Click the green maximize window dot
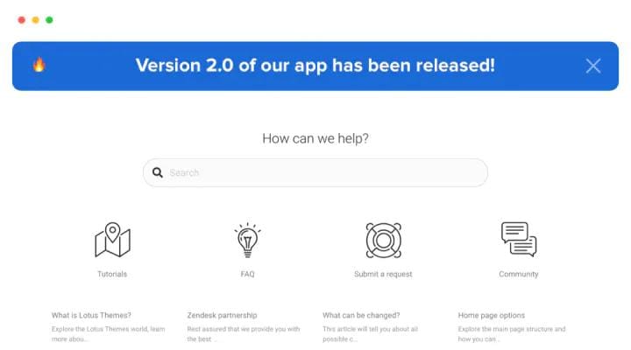 (x=49, y=20)
